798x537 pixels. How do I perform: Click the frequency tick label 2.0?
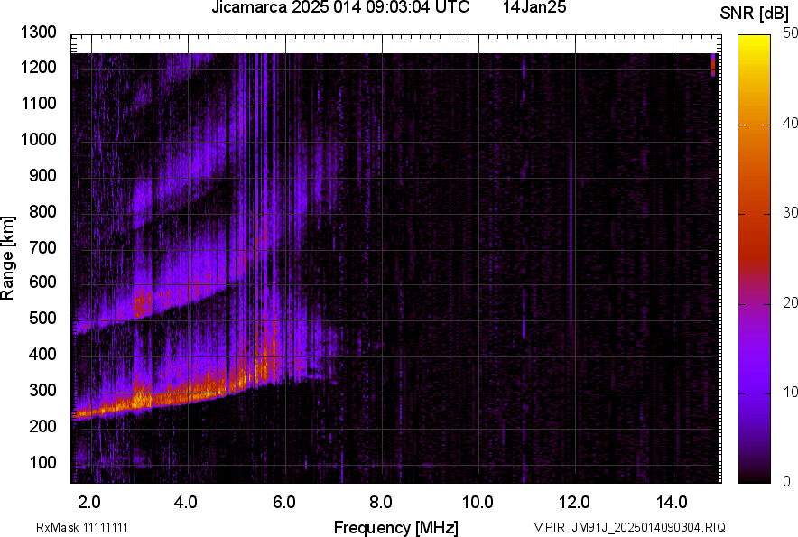(89, 503)
